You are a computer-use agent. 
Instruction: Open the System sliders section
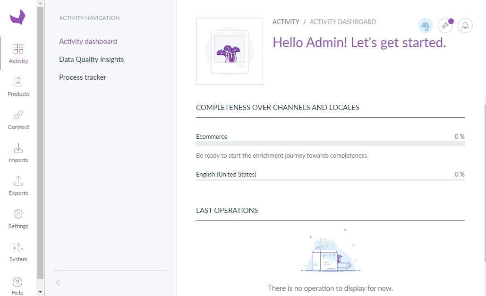point(18,252)
